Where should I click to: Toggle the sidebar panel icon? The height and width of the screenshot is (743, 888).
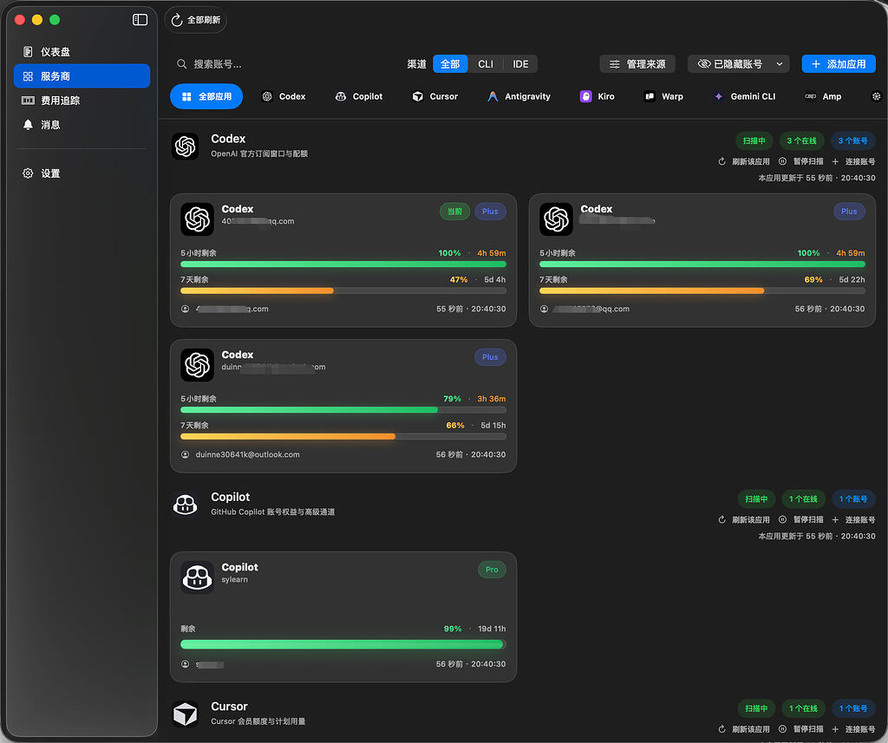tap(140, 20)
